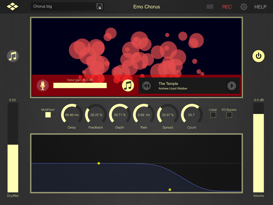
Task: Select the lower EQ curve control point
Action: point(170,190)
